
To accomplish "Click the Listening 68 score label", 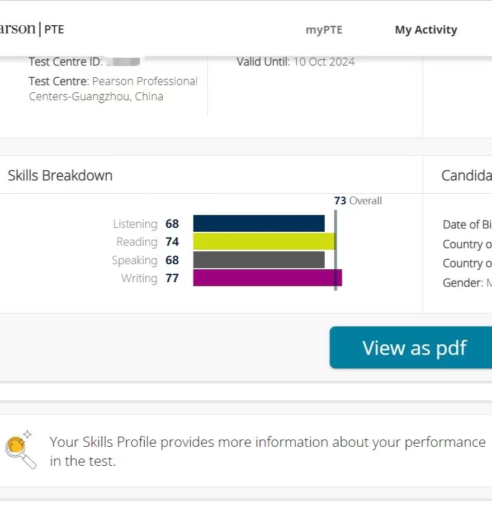I will tap(146, 224).
